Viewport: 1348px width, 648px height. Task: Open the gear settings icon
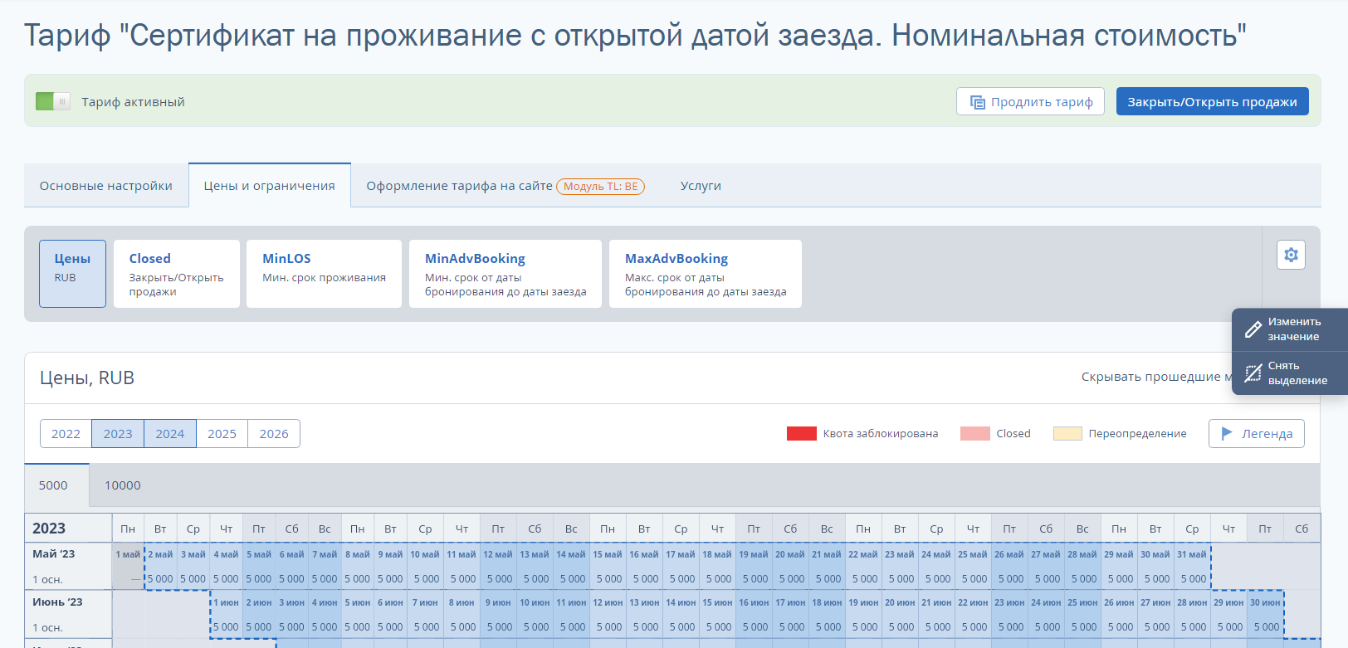pos(1291,255)
